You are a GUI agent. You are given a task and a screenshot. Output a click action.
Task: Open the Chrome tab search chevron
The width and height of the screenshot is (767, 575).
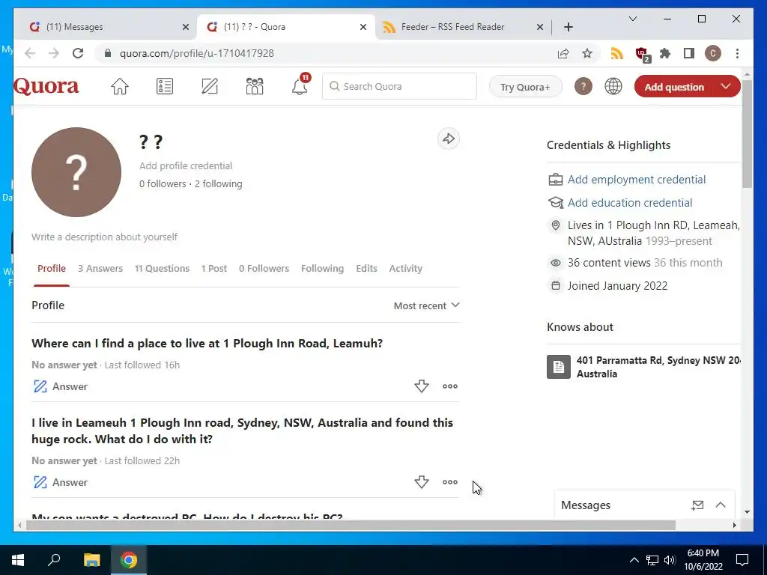tap(632, 19)
